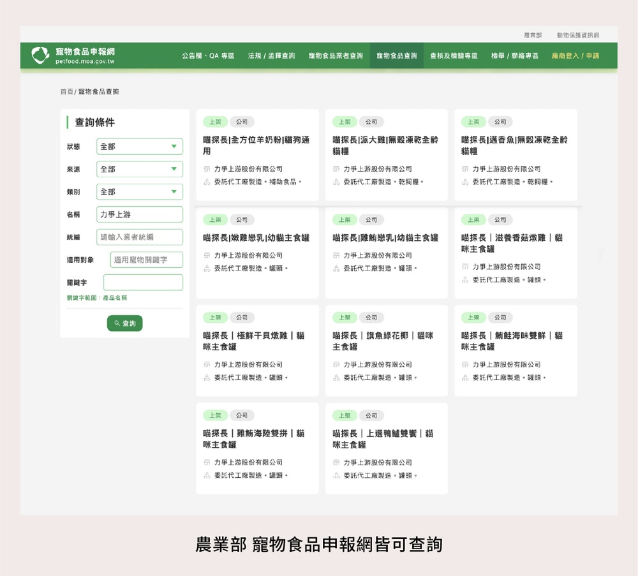Open 鮪鮭海味雙鮮 product card

tap(515, 350)
